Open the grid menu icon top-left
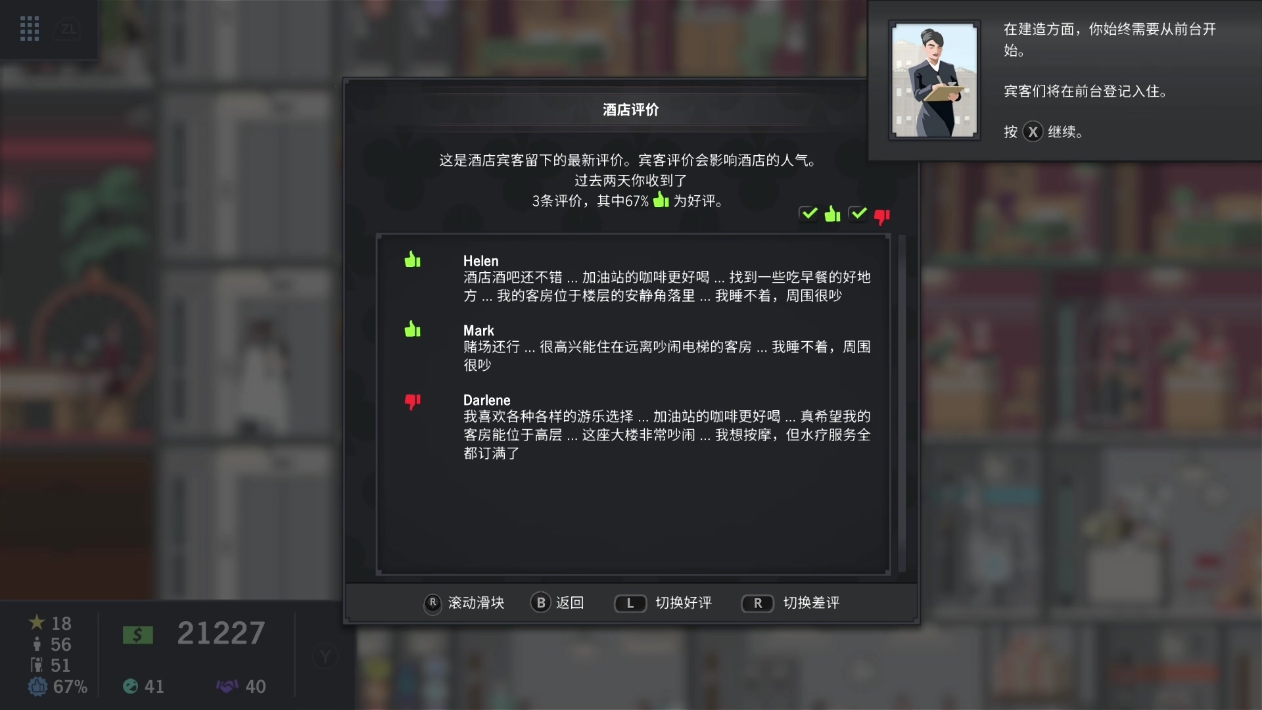Image resolution: width=1262 pixels, height=710 pixels. [30, 29]
